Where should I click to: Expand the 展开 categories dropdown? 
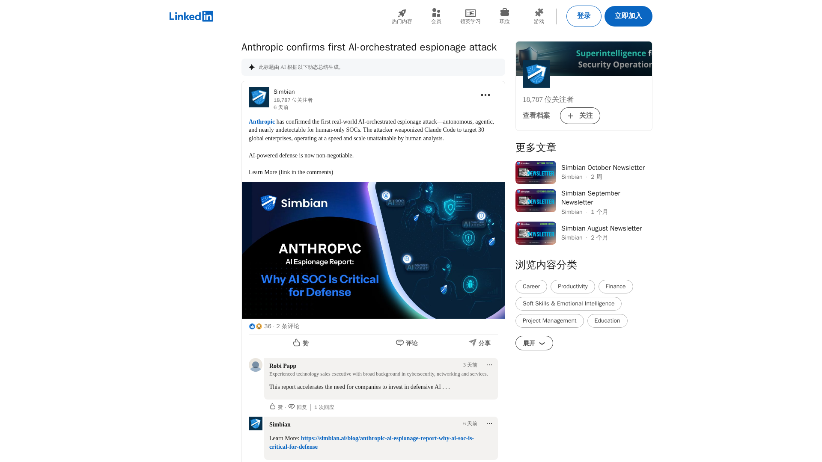pyautogui.click(x=534, y=343)
